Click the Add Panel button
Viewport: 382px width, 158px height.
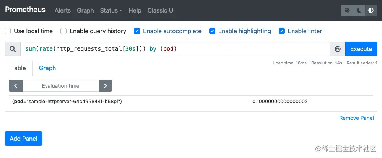point(23,139)
